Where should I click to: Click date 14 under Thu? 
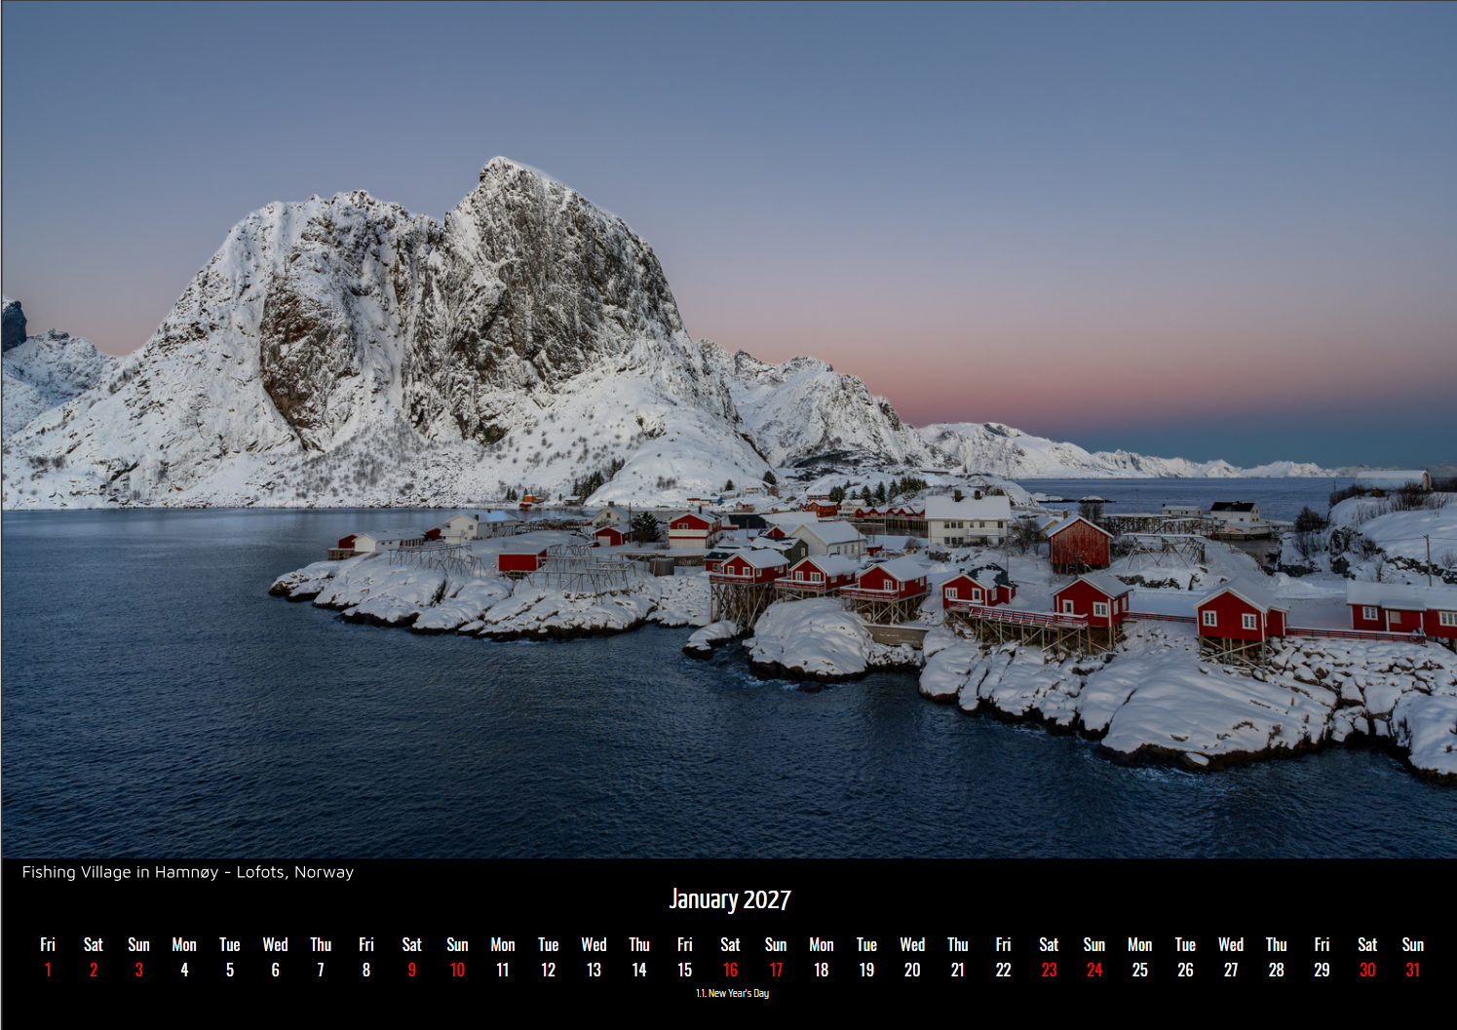(639, 970)
